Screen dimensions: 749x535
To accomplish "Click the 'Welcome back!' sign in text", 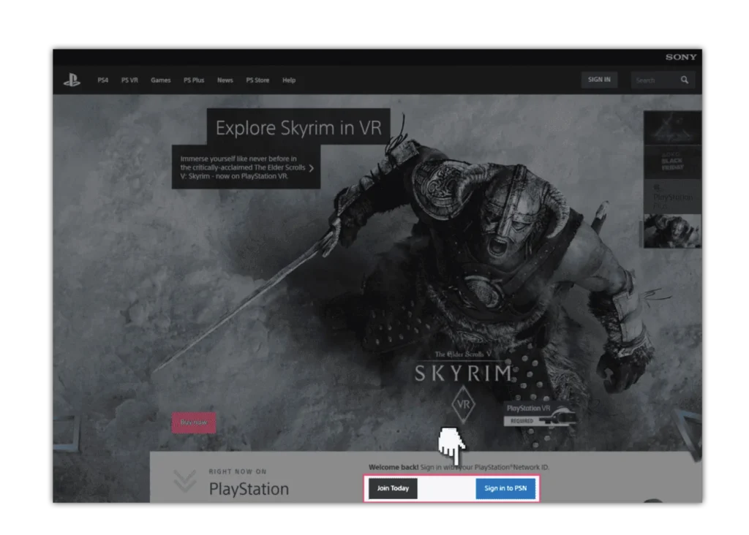I will 459,467.
